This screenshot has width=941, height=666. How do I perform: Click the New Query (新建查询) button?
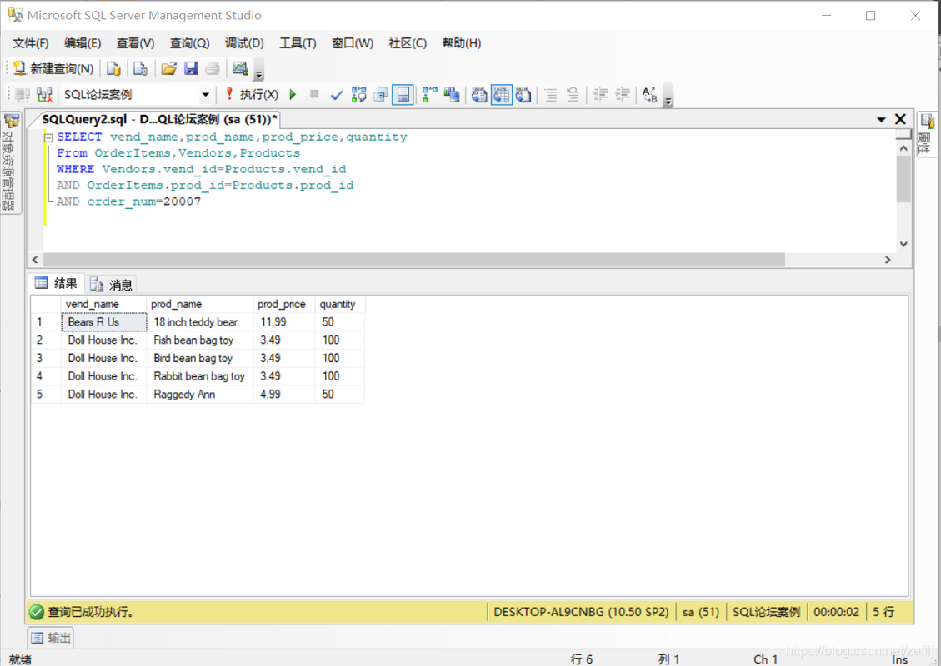53,68
